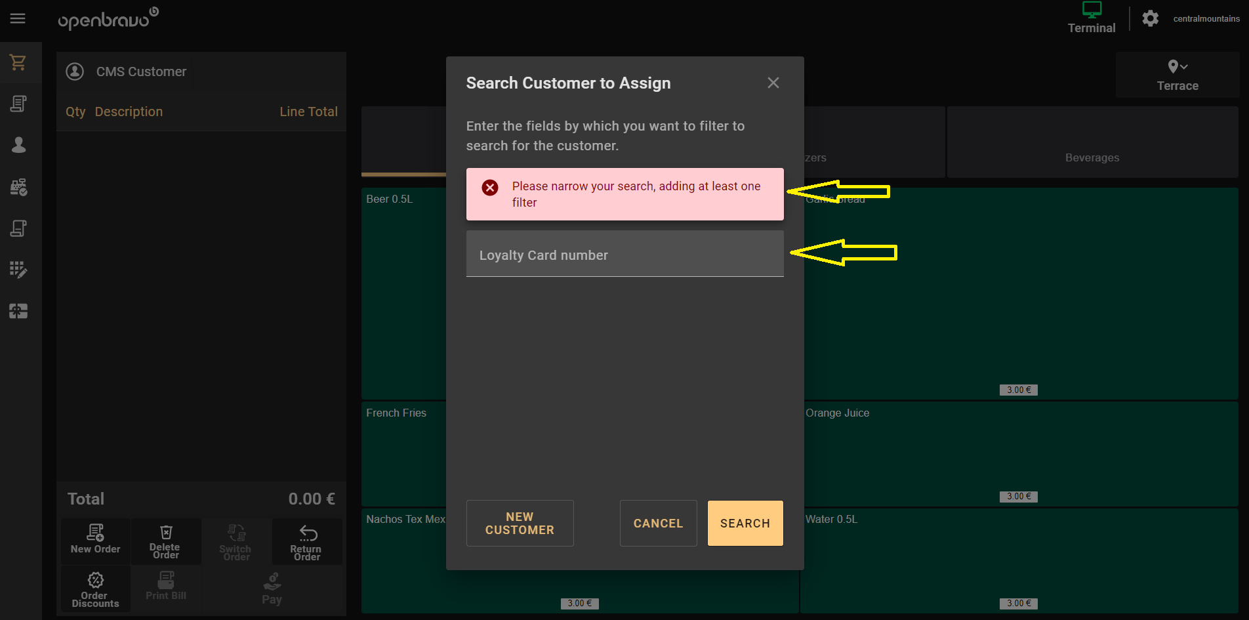
Task: Open the shopping cart sidebar icon
Action: coord(18,62)
